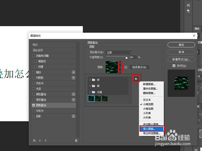This screenshot has width=202, height=151.
Task: Close the 图层样式 dialog
Action: point(194,36)
